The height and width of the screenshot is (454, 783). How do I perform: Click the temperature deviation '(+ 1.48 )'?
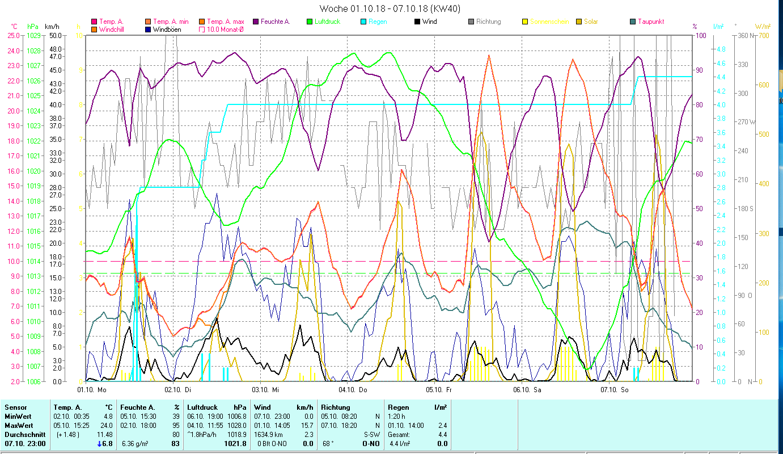(x=68, y=435)
